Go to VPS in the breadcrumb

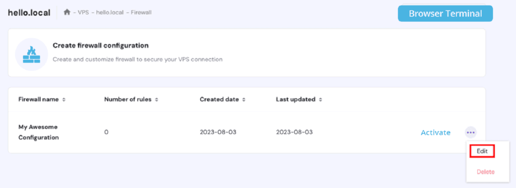point(83,13)
